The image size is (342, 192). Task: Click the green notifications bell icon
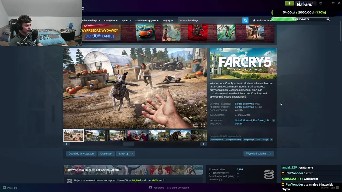[289, 3]
